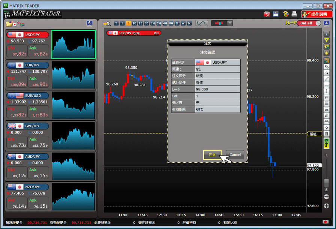
Task: Click the bell alert icon
Action: click(326, 53)
